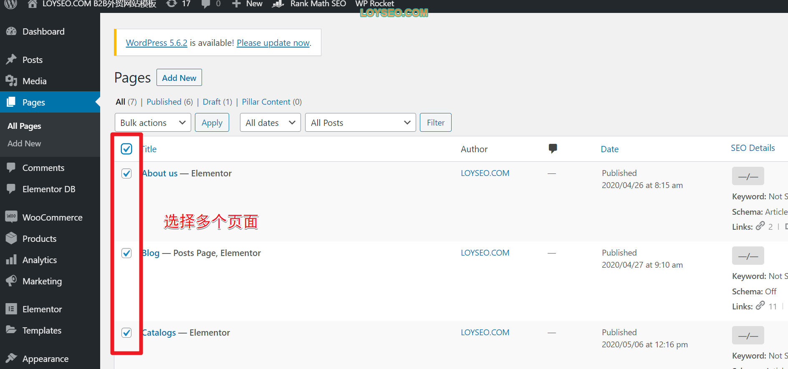Open WP Rocket in the admin bar
Image resolution: width=788 pixels, height=369 pixels.
click(x=374, y=4)
